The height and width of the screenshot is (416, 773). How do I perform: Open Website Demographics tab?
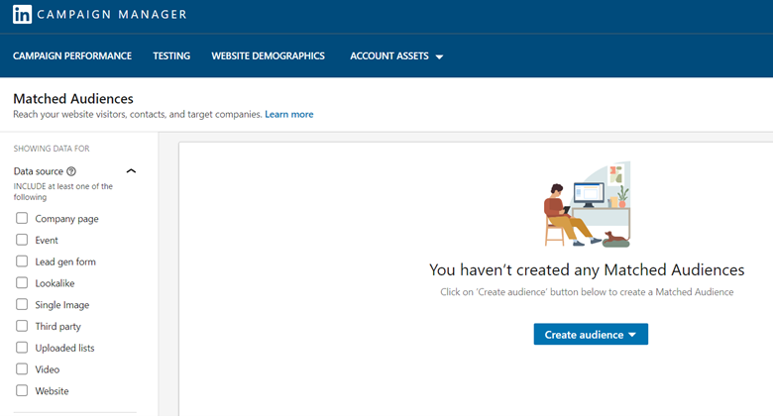tap(269, 56)
